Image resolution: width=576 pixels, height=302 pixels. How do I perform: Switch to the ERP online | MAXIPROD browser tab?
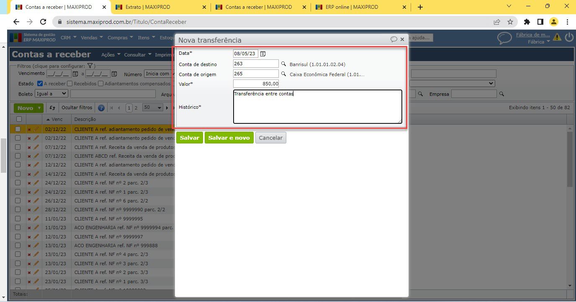361,7
